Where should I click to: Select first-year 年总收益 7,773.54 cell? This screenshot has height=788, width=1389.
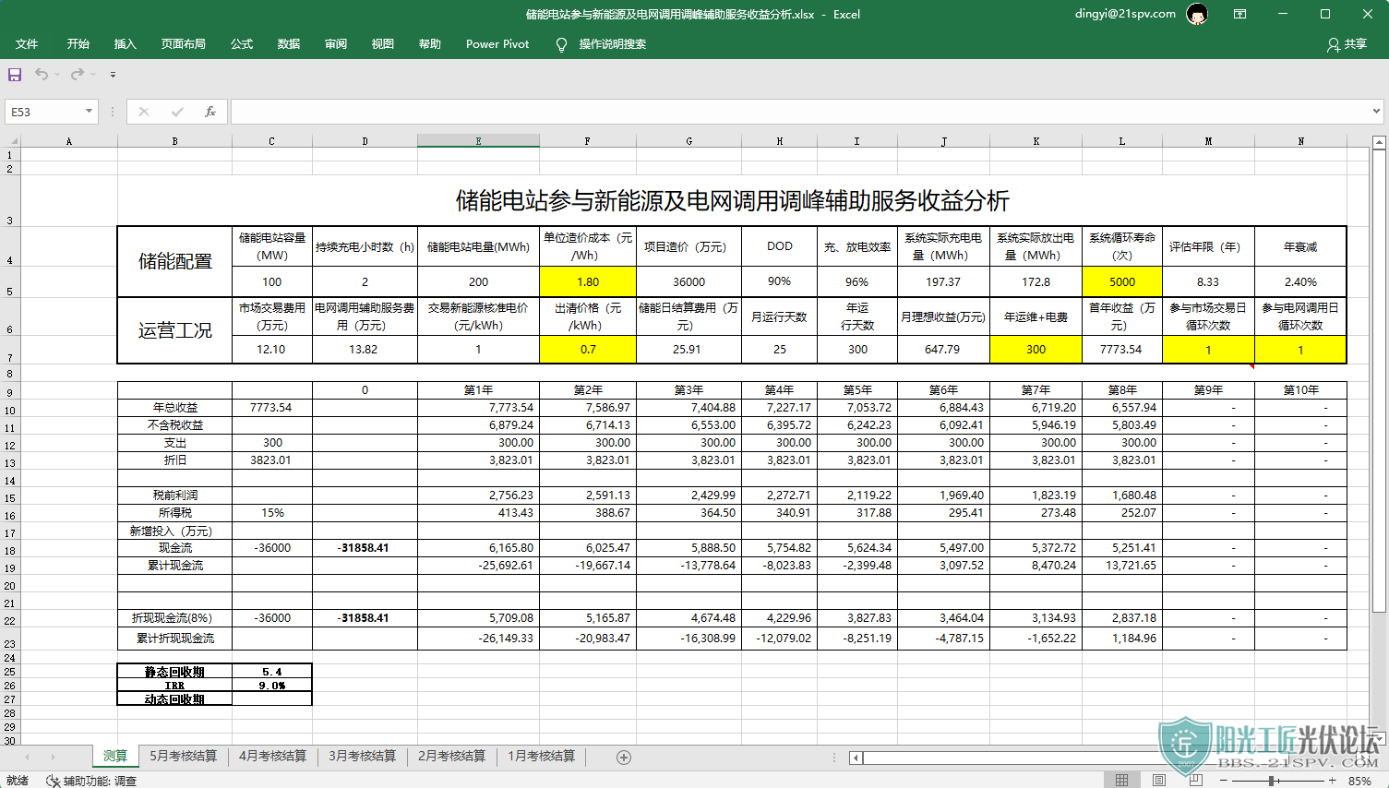tap(478, 407)
